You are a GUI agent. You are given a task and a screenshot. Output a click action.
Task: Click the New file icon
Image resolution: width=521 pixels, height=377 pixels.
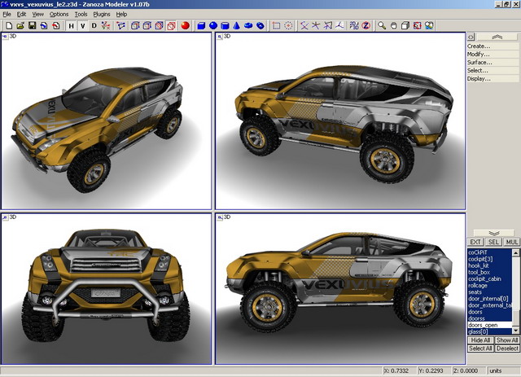(x=9, y=26)
